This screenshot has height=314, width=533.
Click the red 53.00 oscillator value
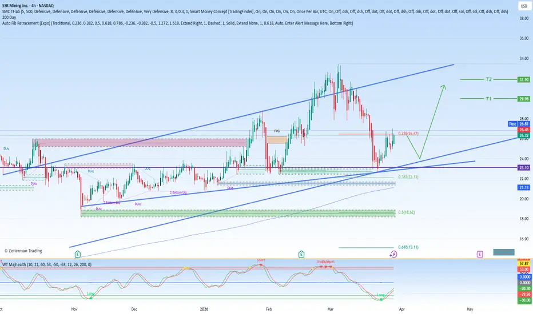[x=523, y=269]
